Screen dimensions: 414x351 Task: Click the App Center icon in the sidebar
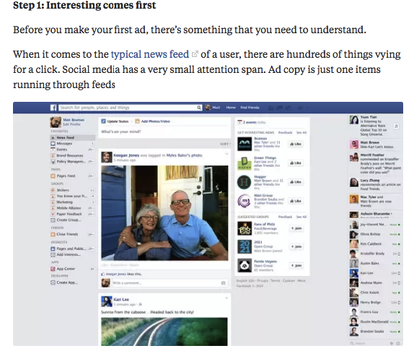[53, 269]
